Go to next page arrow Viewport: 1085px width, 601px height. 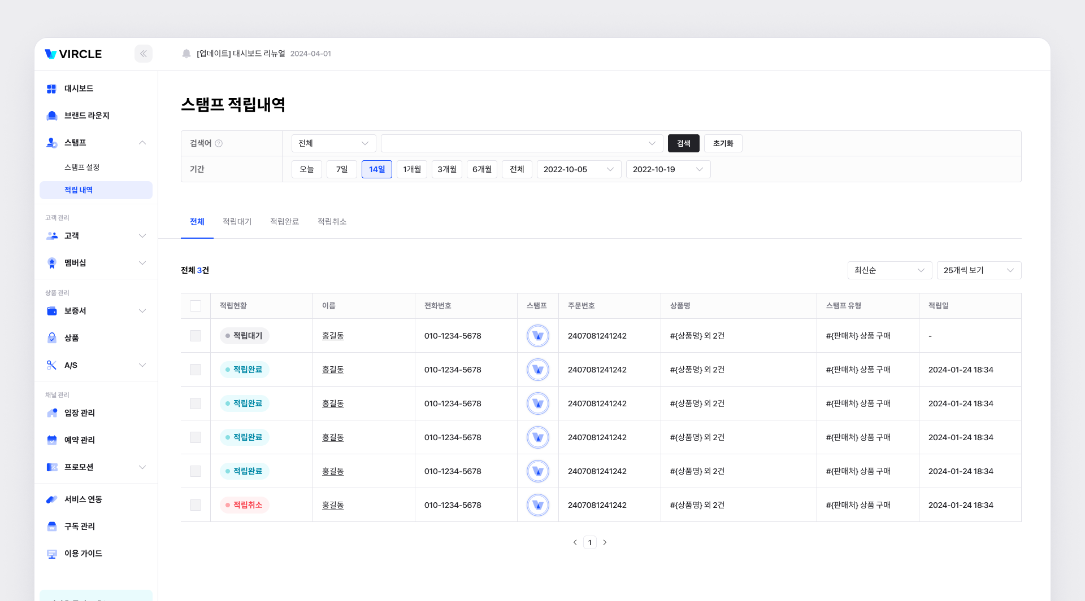[605, 542]
